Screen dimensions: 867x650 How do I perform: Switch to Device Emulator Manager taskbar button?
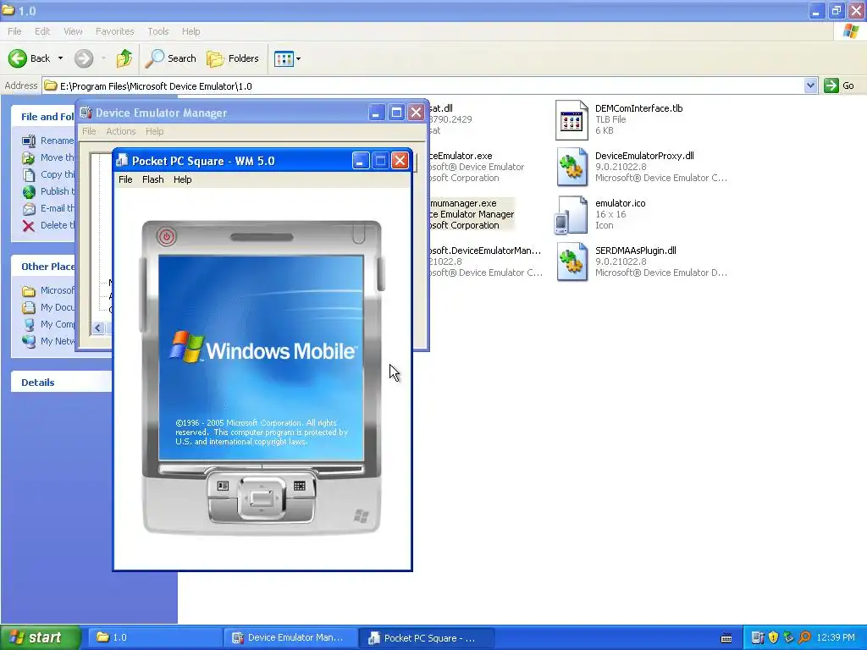290,637
